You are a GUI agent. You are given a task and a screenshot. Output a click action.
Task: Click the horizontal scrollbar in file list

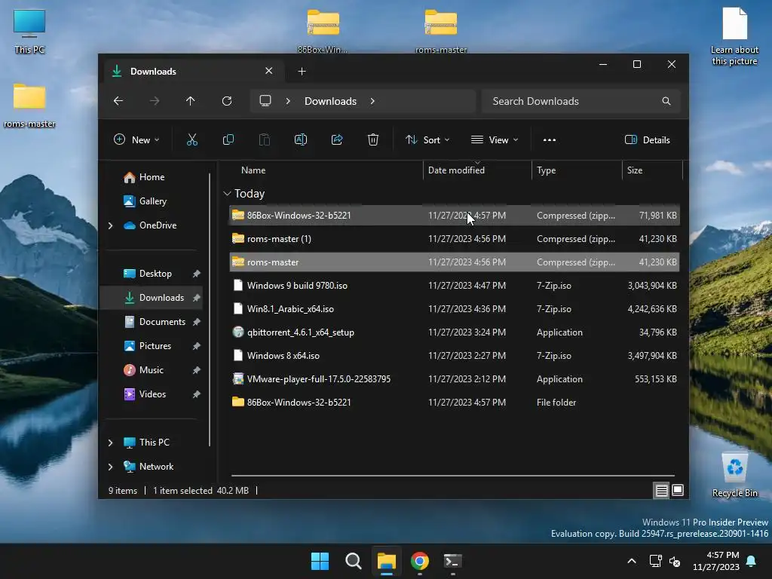point(453,476)
